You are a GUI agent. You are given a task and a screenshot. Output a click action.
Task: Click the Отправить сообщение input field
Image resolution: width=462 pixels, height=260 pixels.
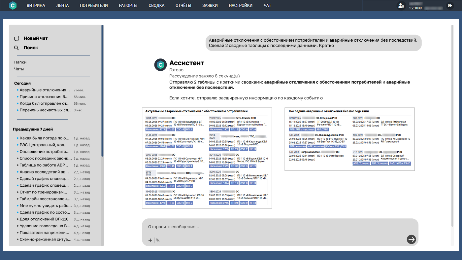pyautogui.click(x=280, y=227)
